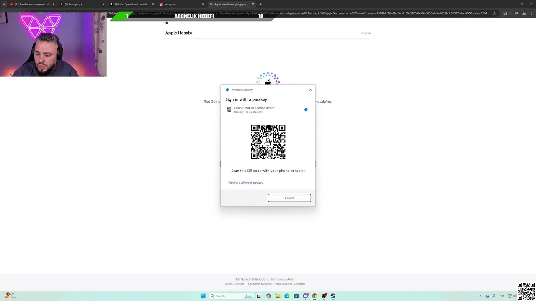Click the Windows Security shield icon

[x=227, y=90]
